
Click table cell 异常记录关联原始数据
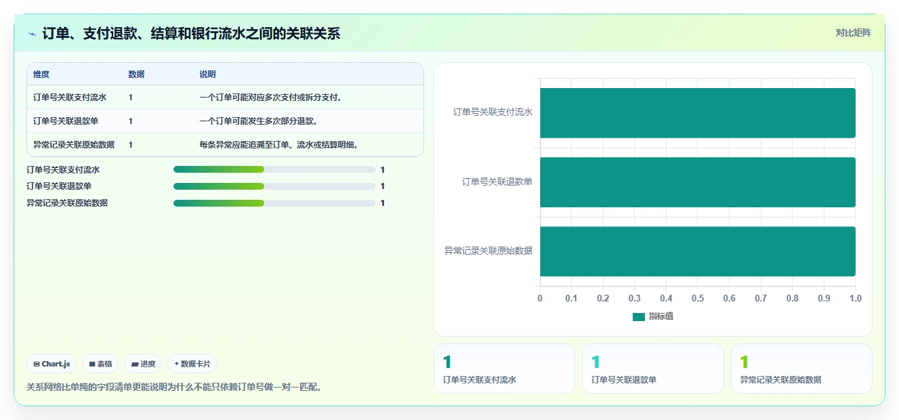point(74,145)
